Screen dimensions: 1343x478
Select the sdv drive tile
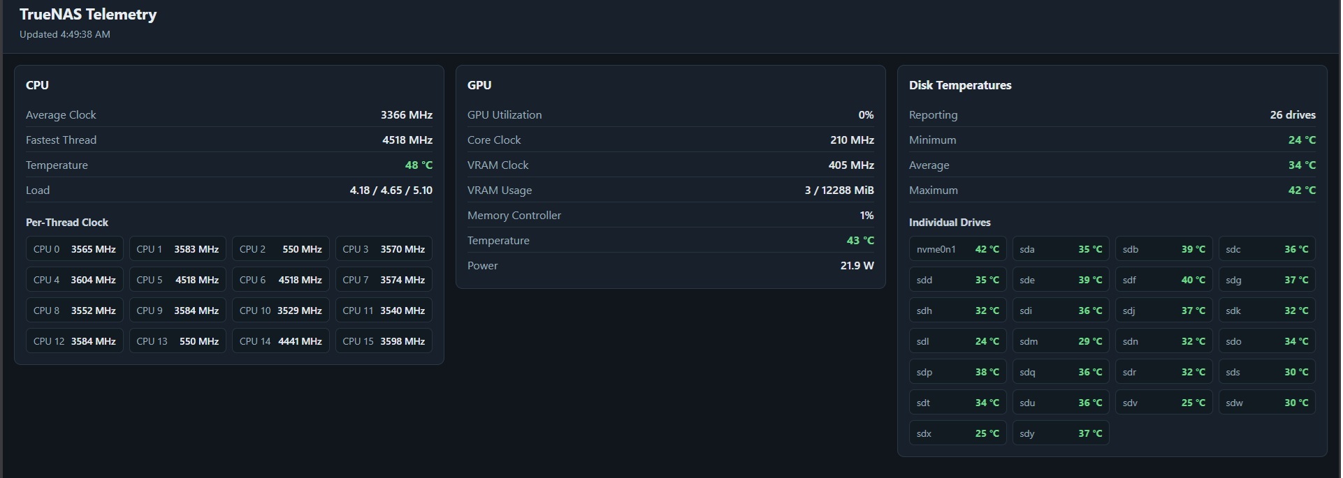(x=1164, y=403)
